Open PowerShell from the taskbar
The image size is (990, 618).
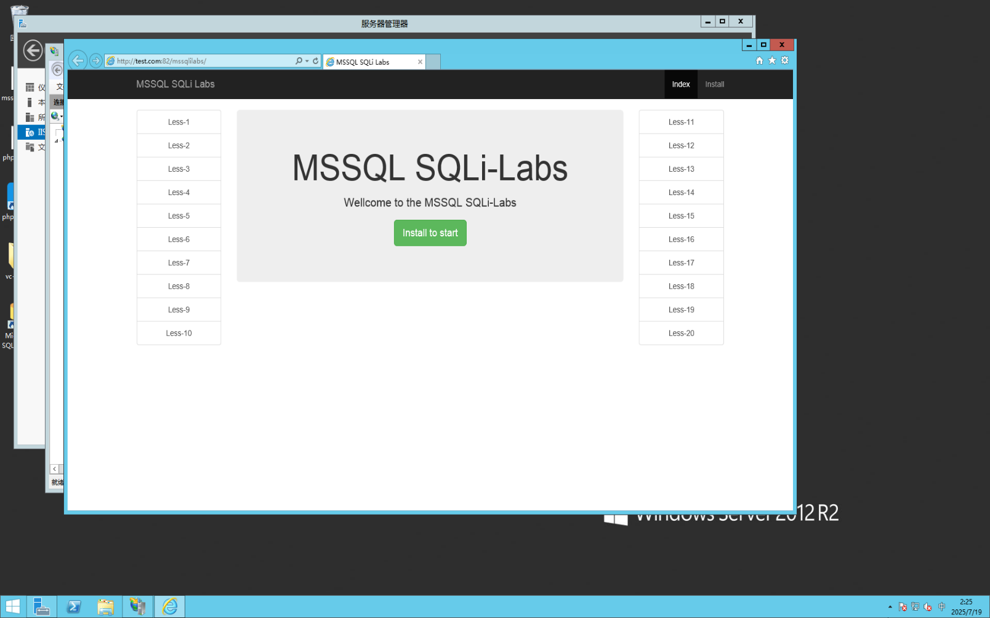pos(73,606)
